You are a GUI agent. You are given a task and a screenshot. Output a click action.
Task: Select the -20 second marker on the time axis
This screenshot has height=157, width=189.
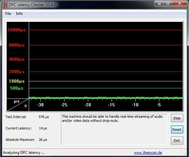click(88, 105)
